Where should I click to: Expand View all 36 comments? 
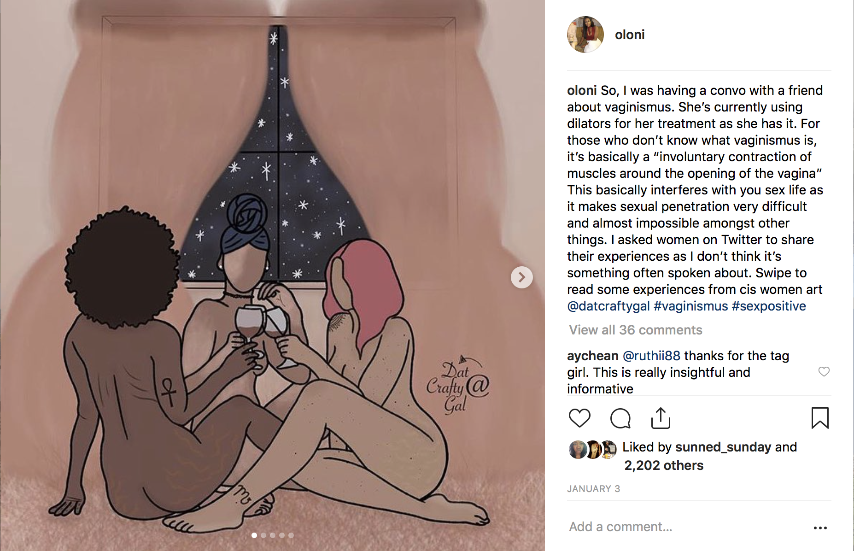[636, 330]
